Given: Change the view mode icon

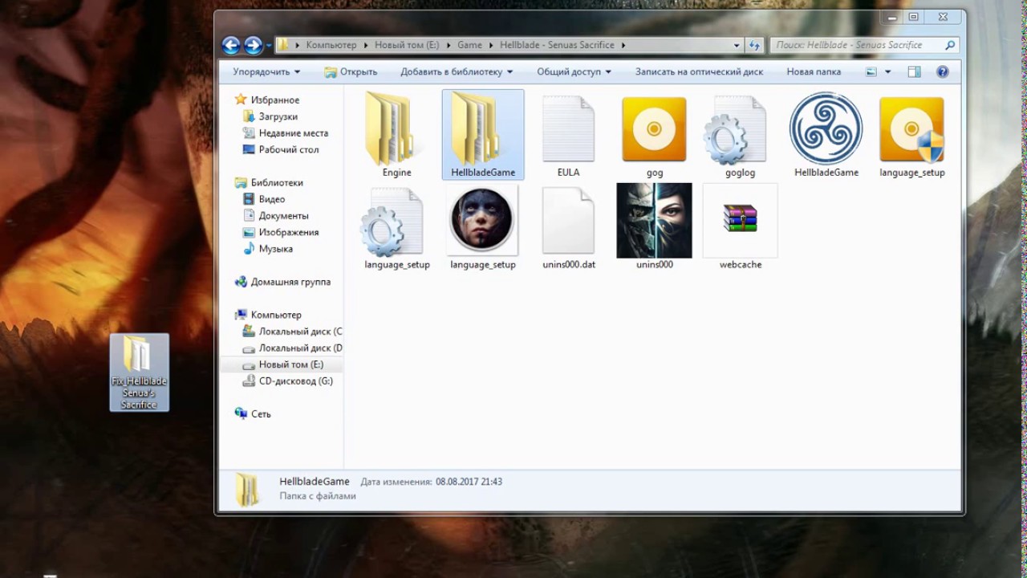Looking at the screenshot, I should pyautogui.click(x=871, y=71).
